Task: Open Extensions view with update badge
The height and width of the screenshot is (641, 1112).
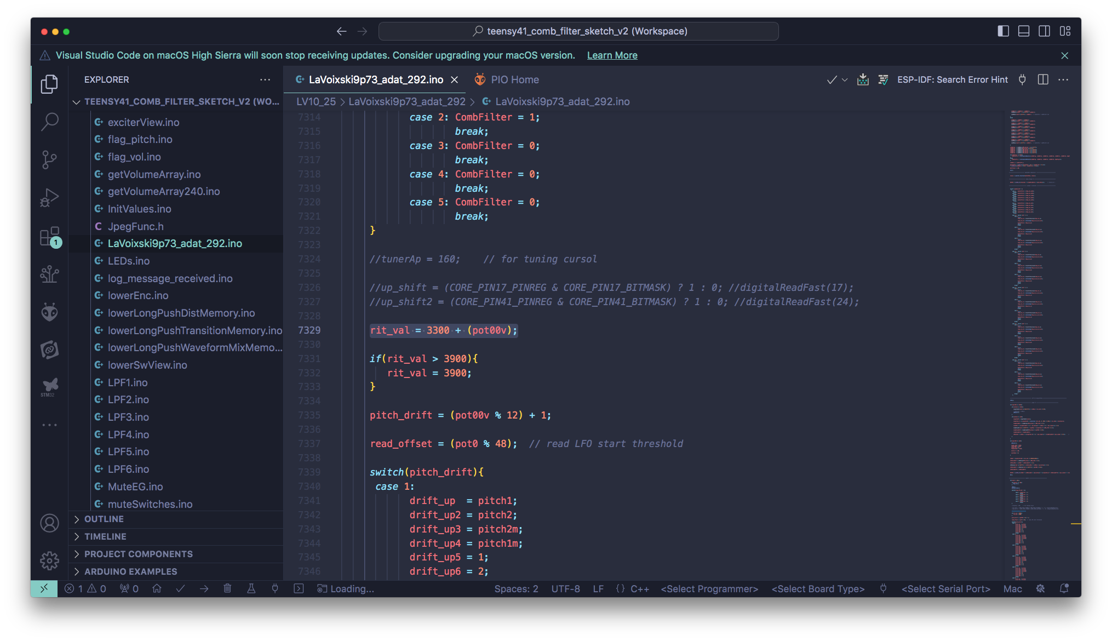Action: (49, 237)
